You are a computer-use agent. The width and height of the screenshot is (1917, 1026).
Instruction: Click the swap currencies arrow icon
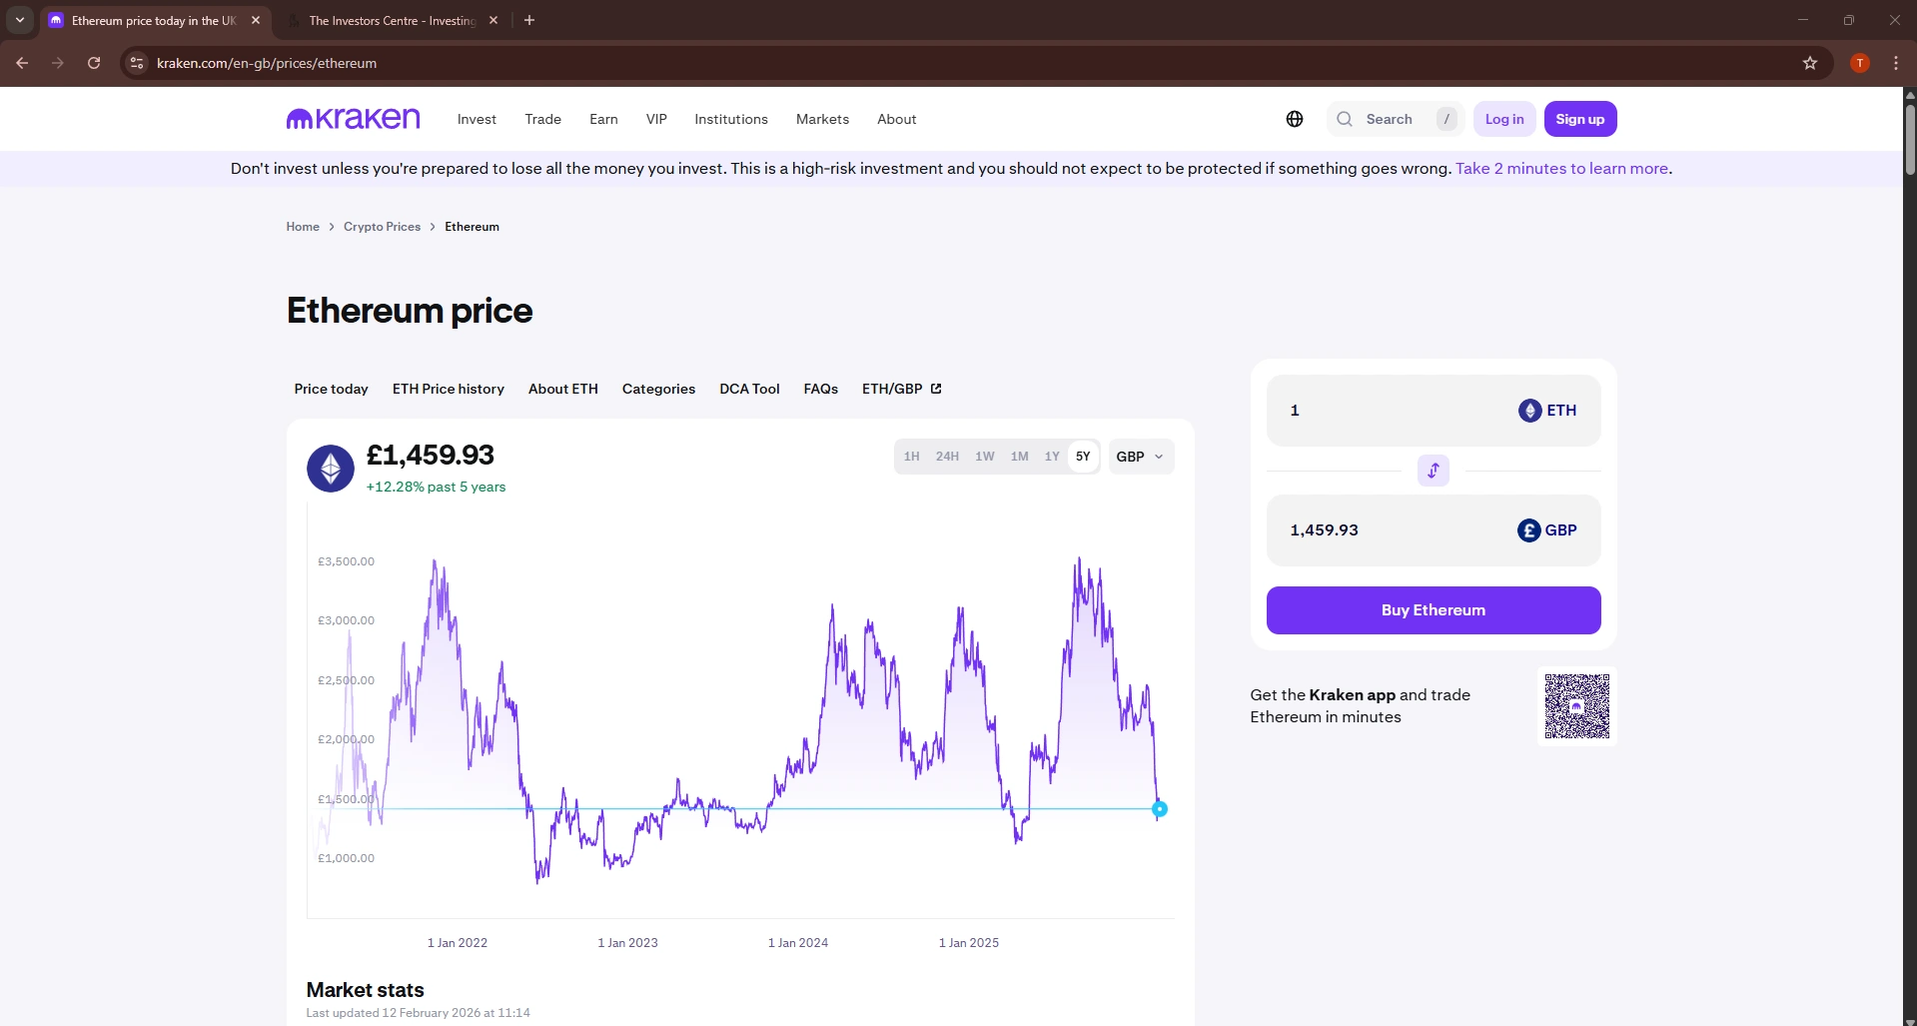coord(1433,471)
